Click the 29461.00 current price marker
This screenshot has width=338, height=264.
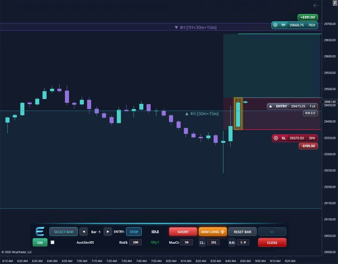329,102
